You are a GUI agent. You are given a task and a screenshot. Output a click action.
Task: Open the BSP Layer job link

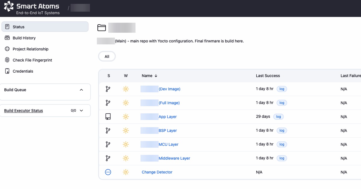pyautogui.click(x=168, y=130)
